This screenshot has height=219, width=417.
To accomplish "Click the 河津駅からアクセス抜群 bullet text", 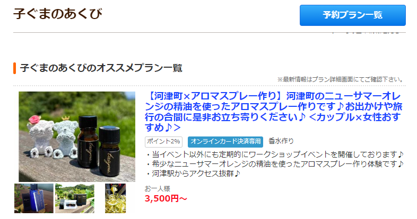I will [x=193, y=174].
